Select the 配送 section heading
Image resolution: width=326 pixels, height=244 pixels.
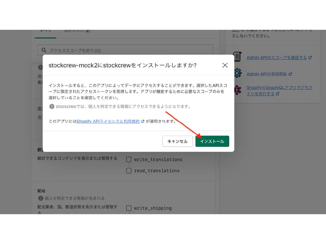(x=41, y=191)
